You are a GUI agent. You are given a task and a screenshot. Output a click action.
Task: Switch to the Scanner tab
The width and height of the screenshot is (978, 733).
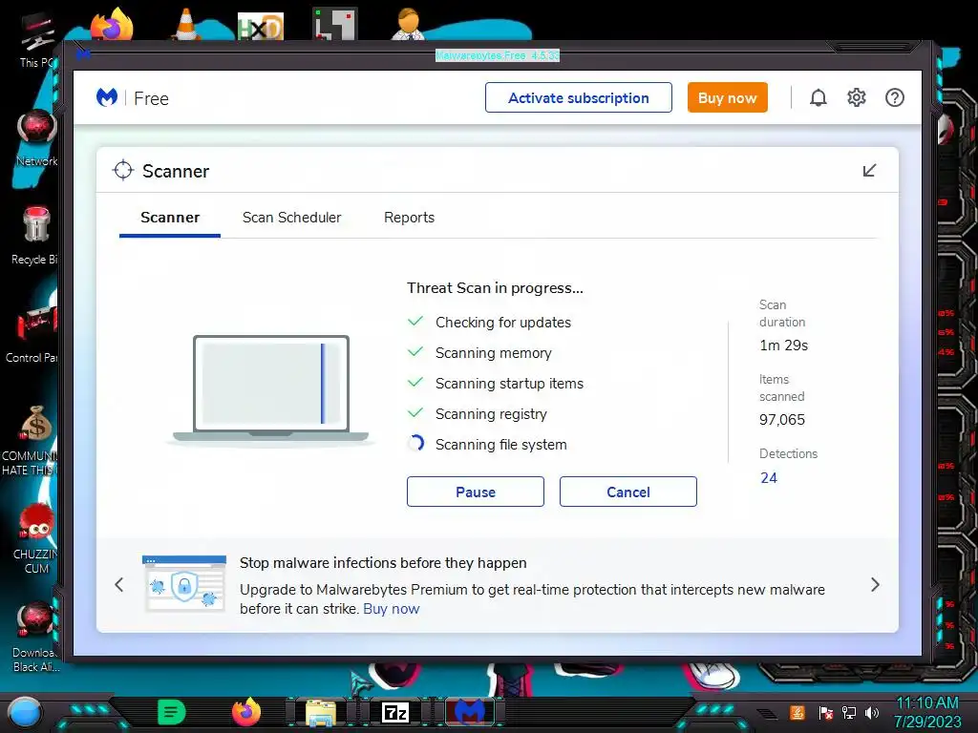[170, 218]
